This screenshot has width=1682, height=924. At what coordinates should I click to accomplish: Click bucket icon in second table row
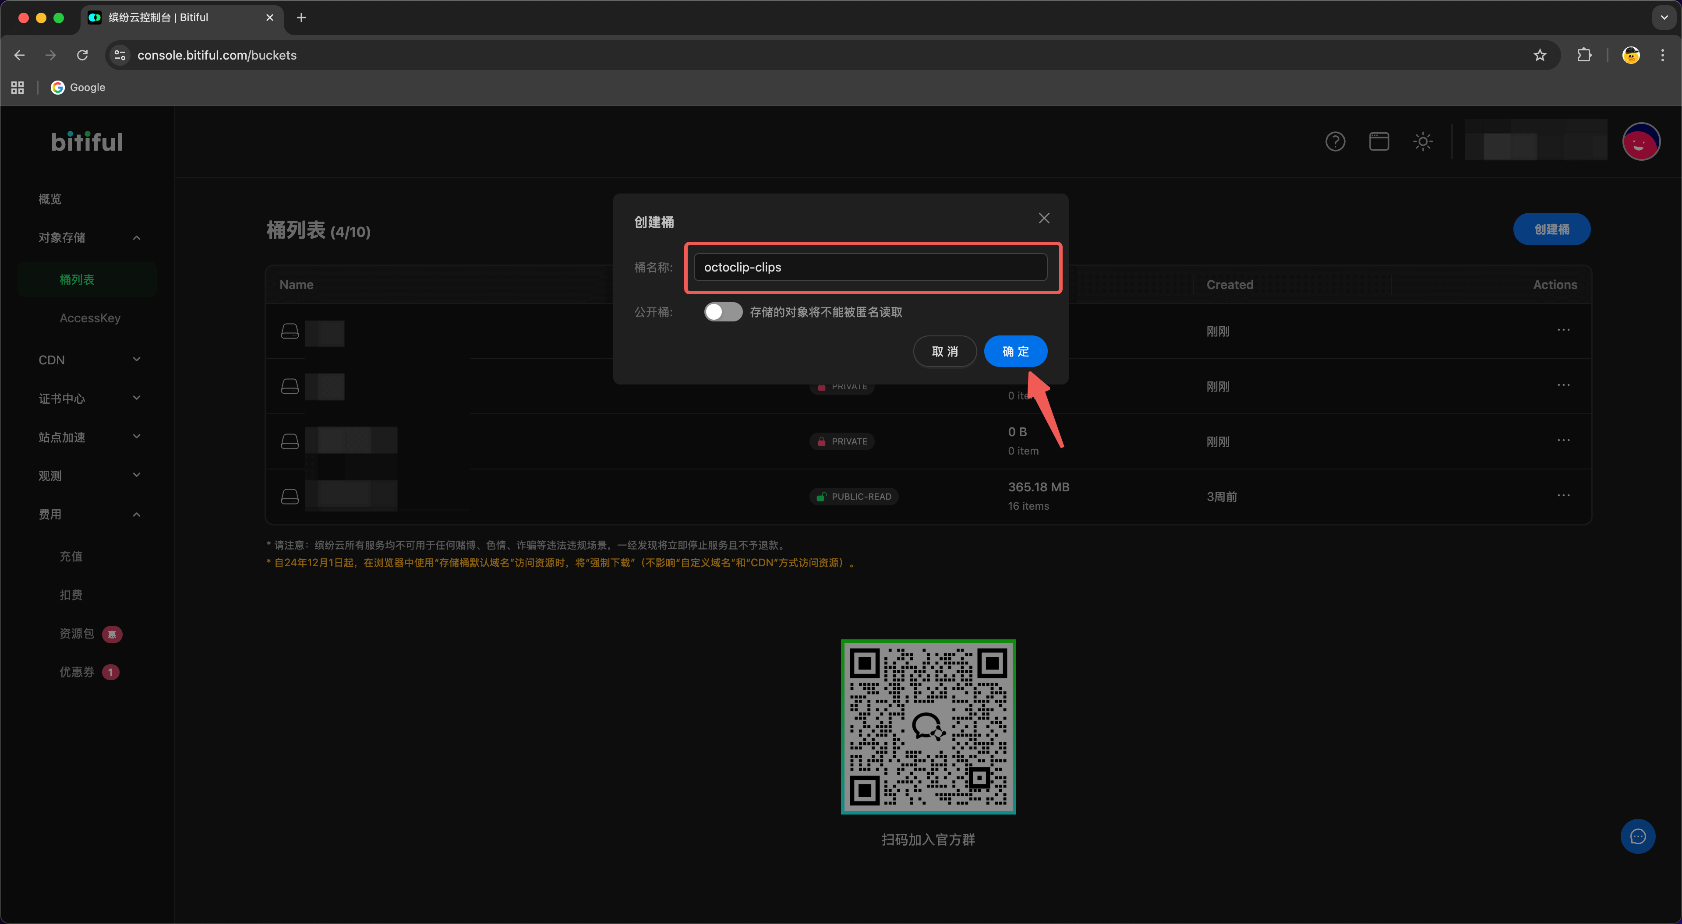(289, 387)
